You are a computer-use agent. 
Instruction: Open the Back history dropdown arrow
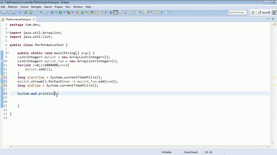click(x=161, y=12)
